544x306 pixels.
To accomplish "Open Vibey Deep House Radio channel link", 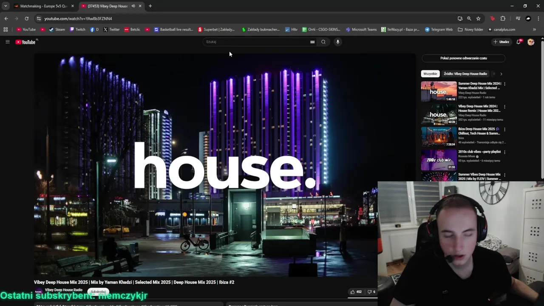I will 64,290.
